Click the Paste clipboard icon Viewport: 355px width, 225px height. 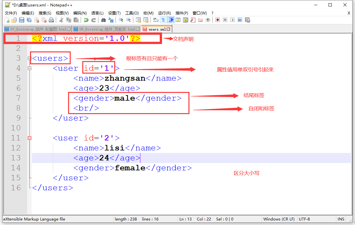point(76,20)
